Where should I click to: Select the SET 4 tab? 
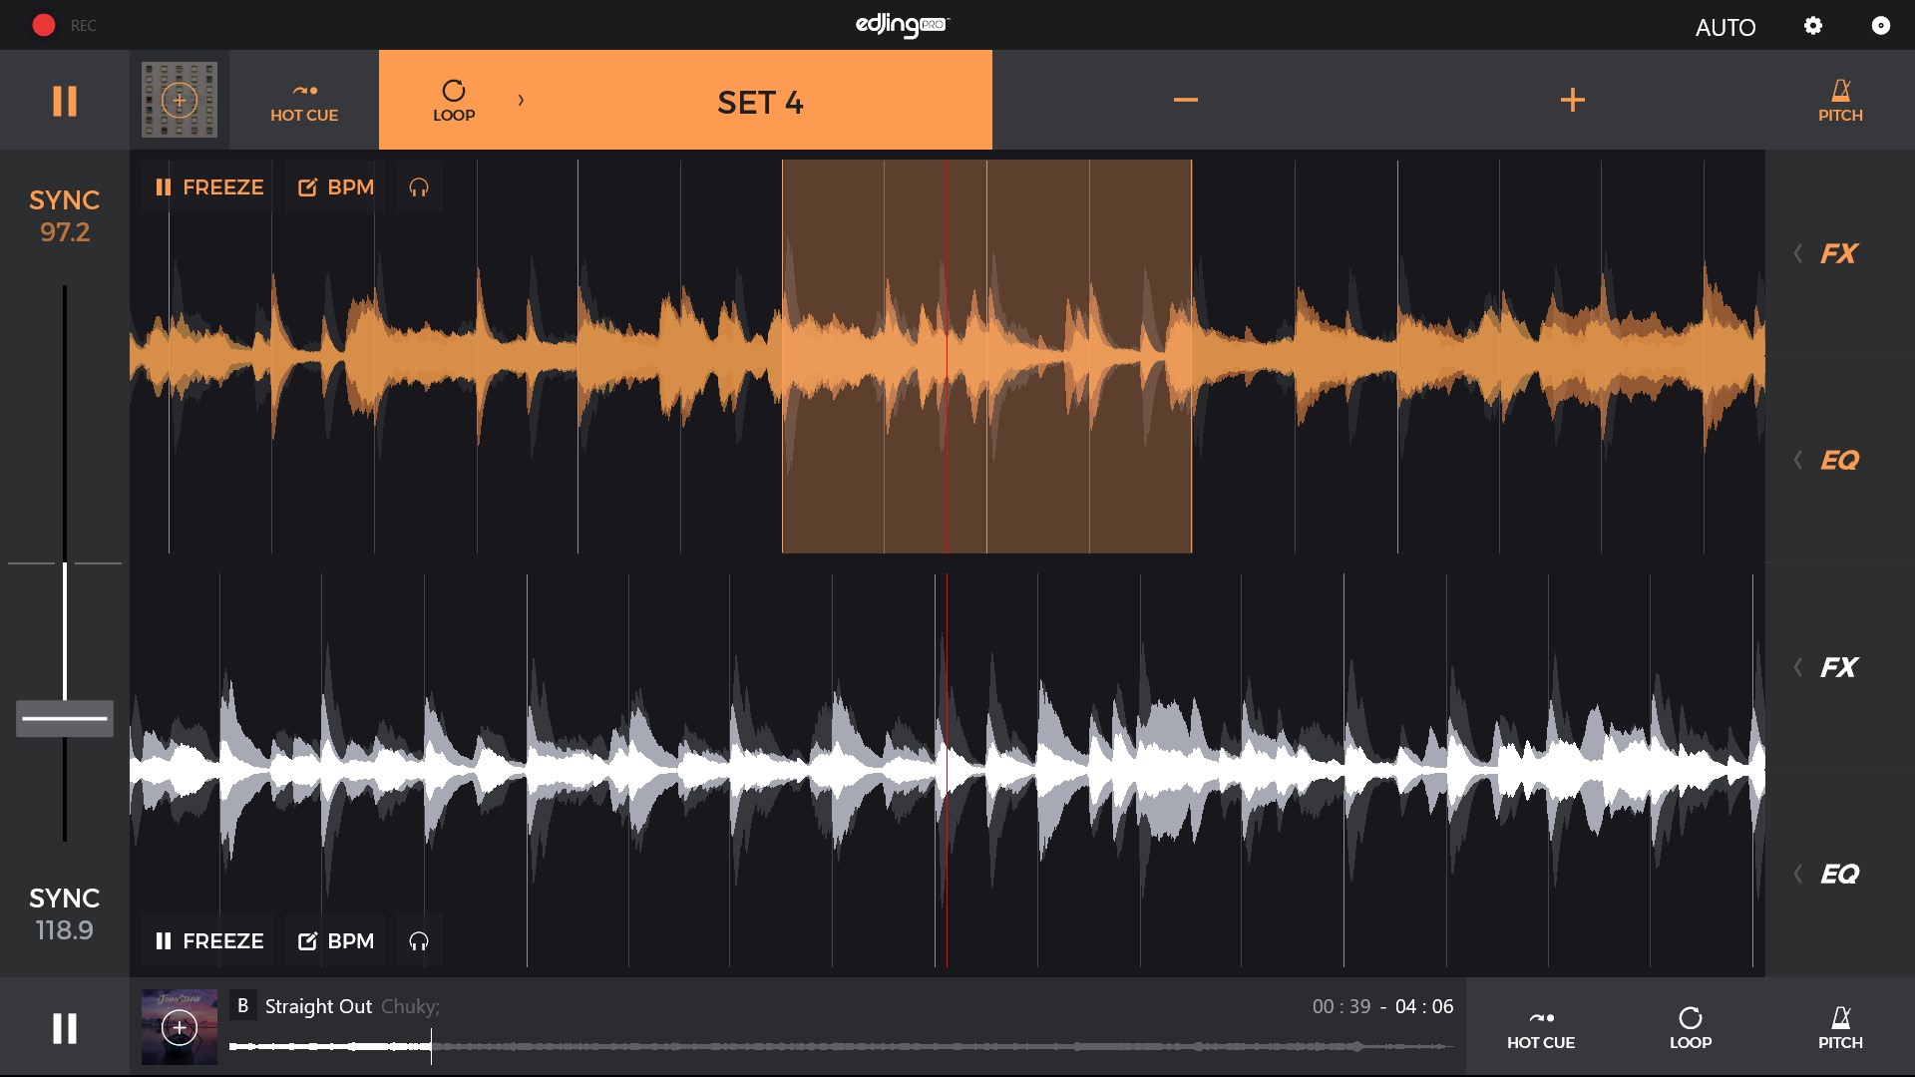(x=760, y=100)
